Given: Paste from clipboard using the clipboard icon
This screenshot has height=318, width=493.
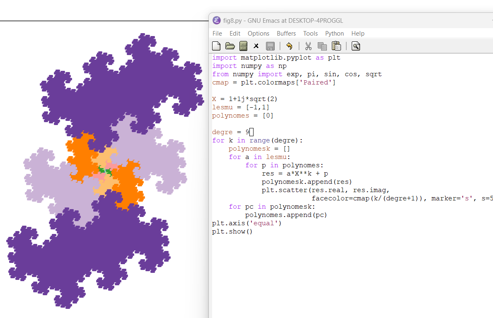Looking at the screenshot, I should click(336, 46).
